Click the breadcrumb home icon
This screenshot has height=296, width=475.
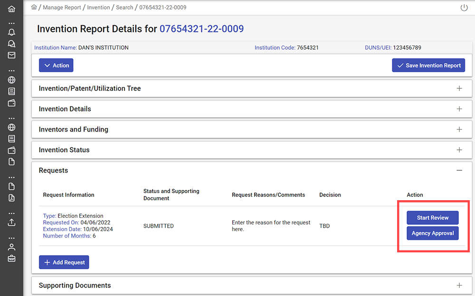click(34, 7)
